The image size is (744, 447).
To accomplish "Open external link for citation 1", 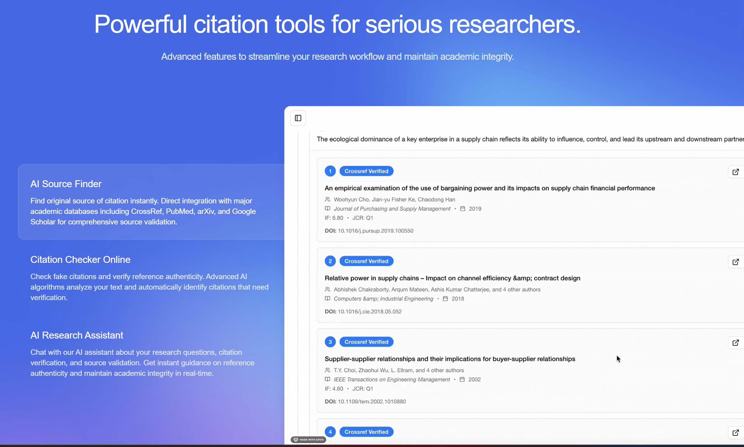I will [x=735, y=172].
